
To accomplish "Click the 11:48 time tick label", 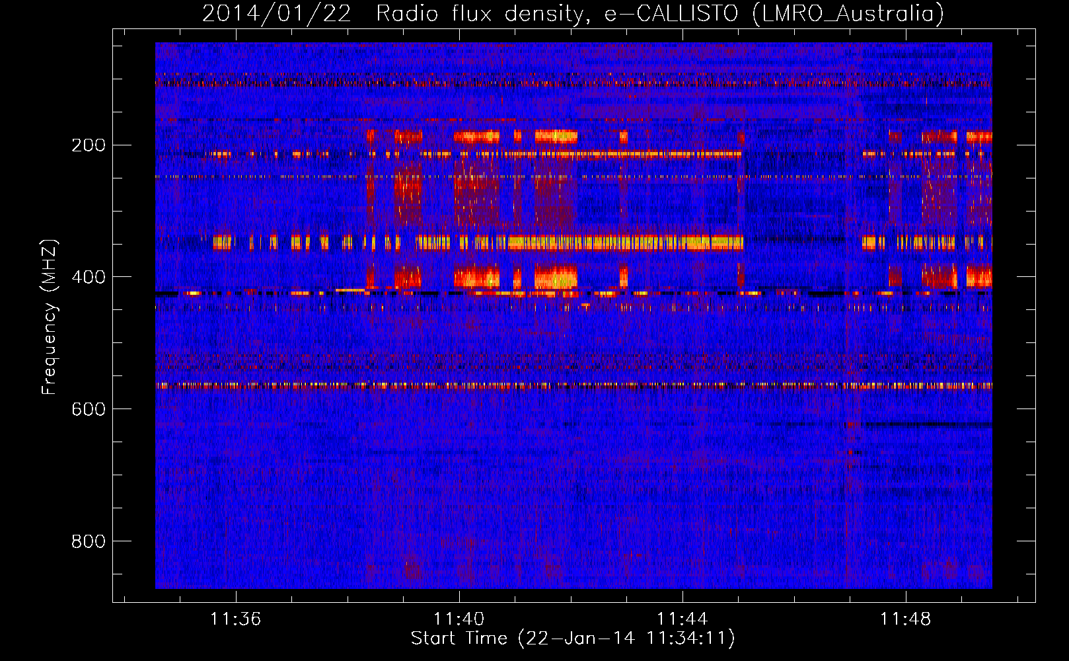I will [x=905, y=619].
